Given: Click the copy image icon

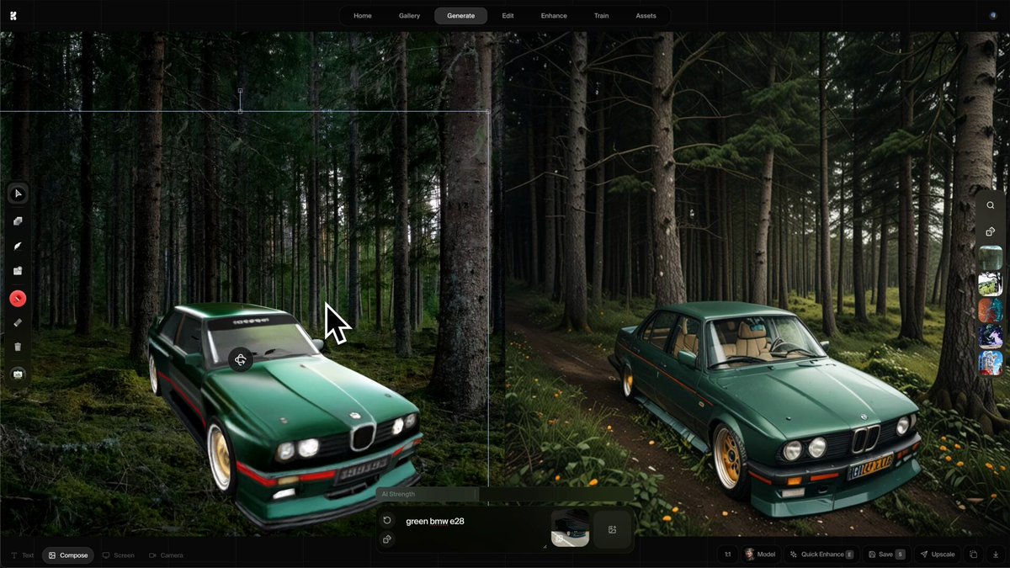Looking at the screenshot, I should click(x=973, y=555).
